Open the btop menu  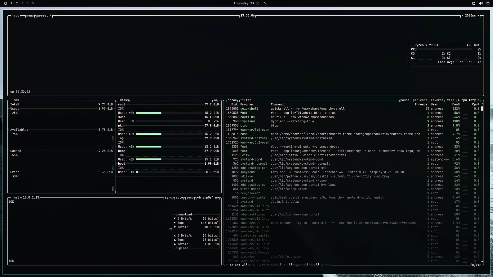click(30, 16)
